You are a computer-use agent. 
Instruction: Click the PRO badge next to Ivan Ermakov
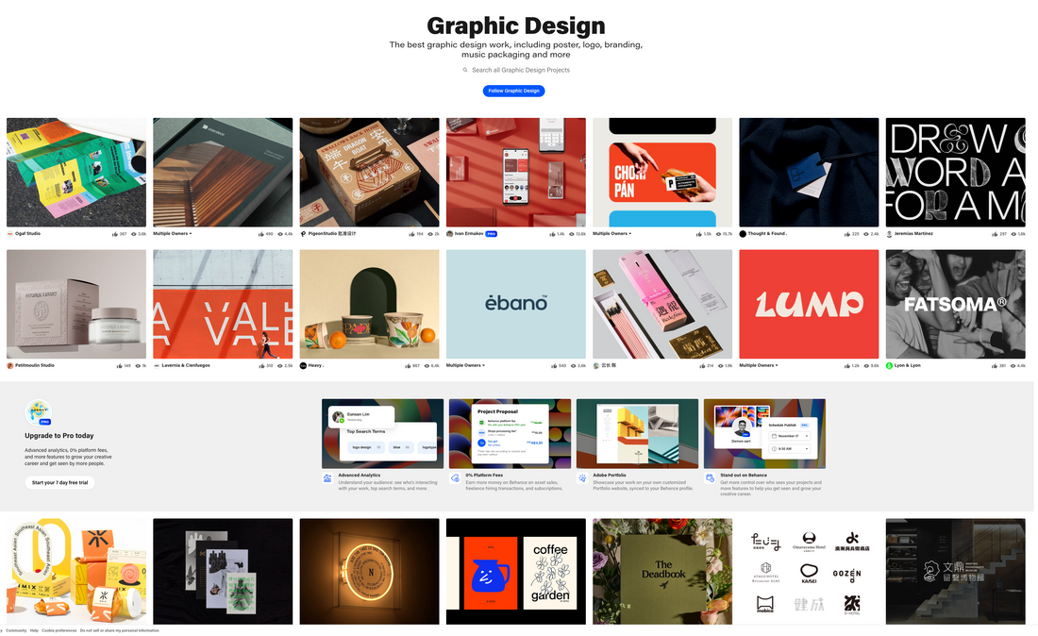[x=491, y=233]
